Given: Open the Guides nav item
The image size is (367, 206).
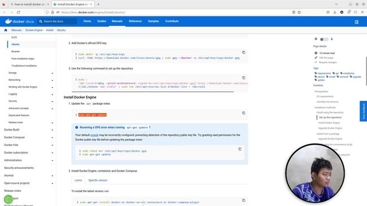Looking at the screenshot, I should click(101, 21).
